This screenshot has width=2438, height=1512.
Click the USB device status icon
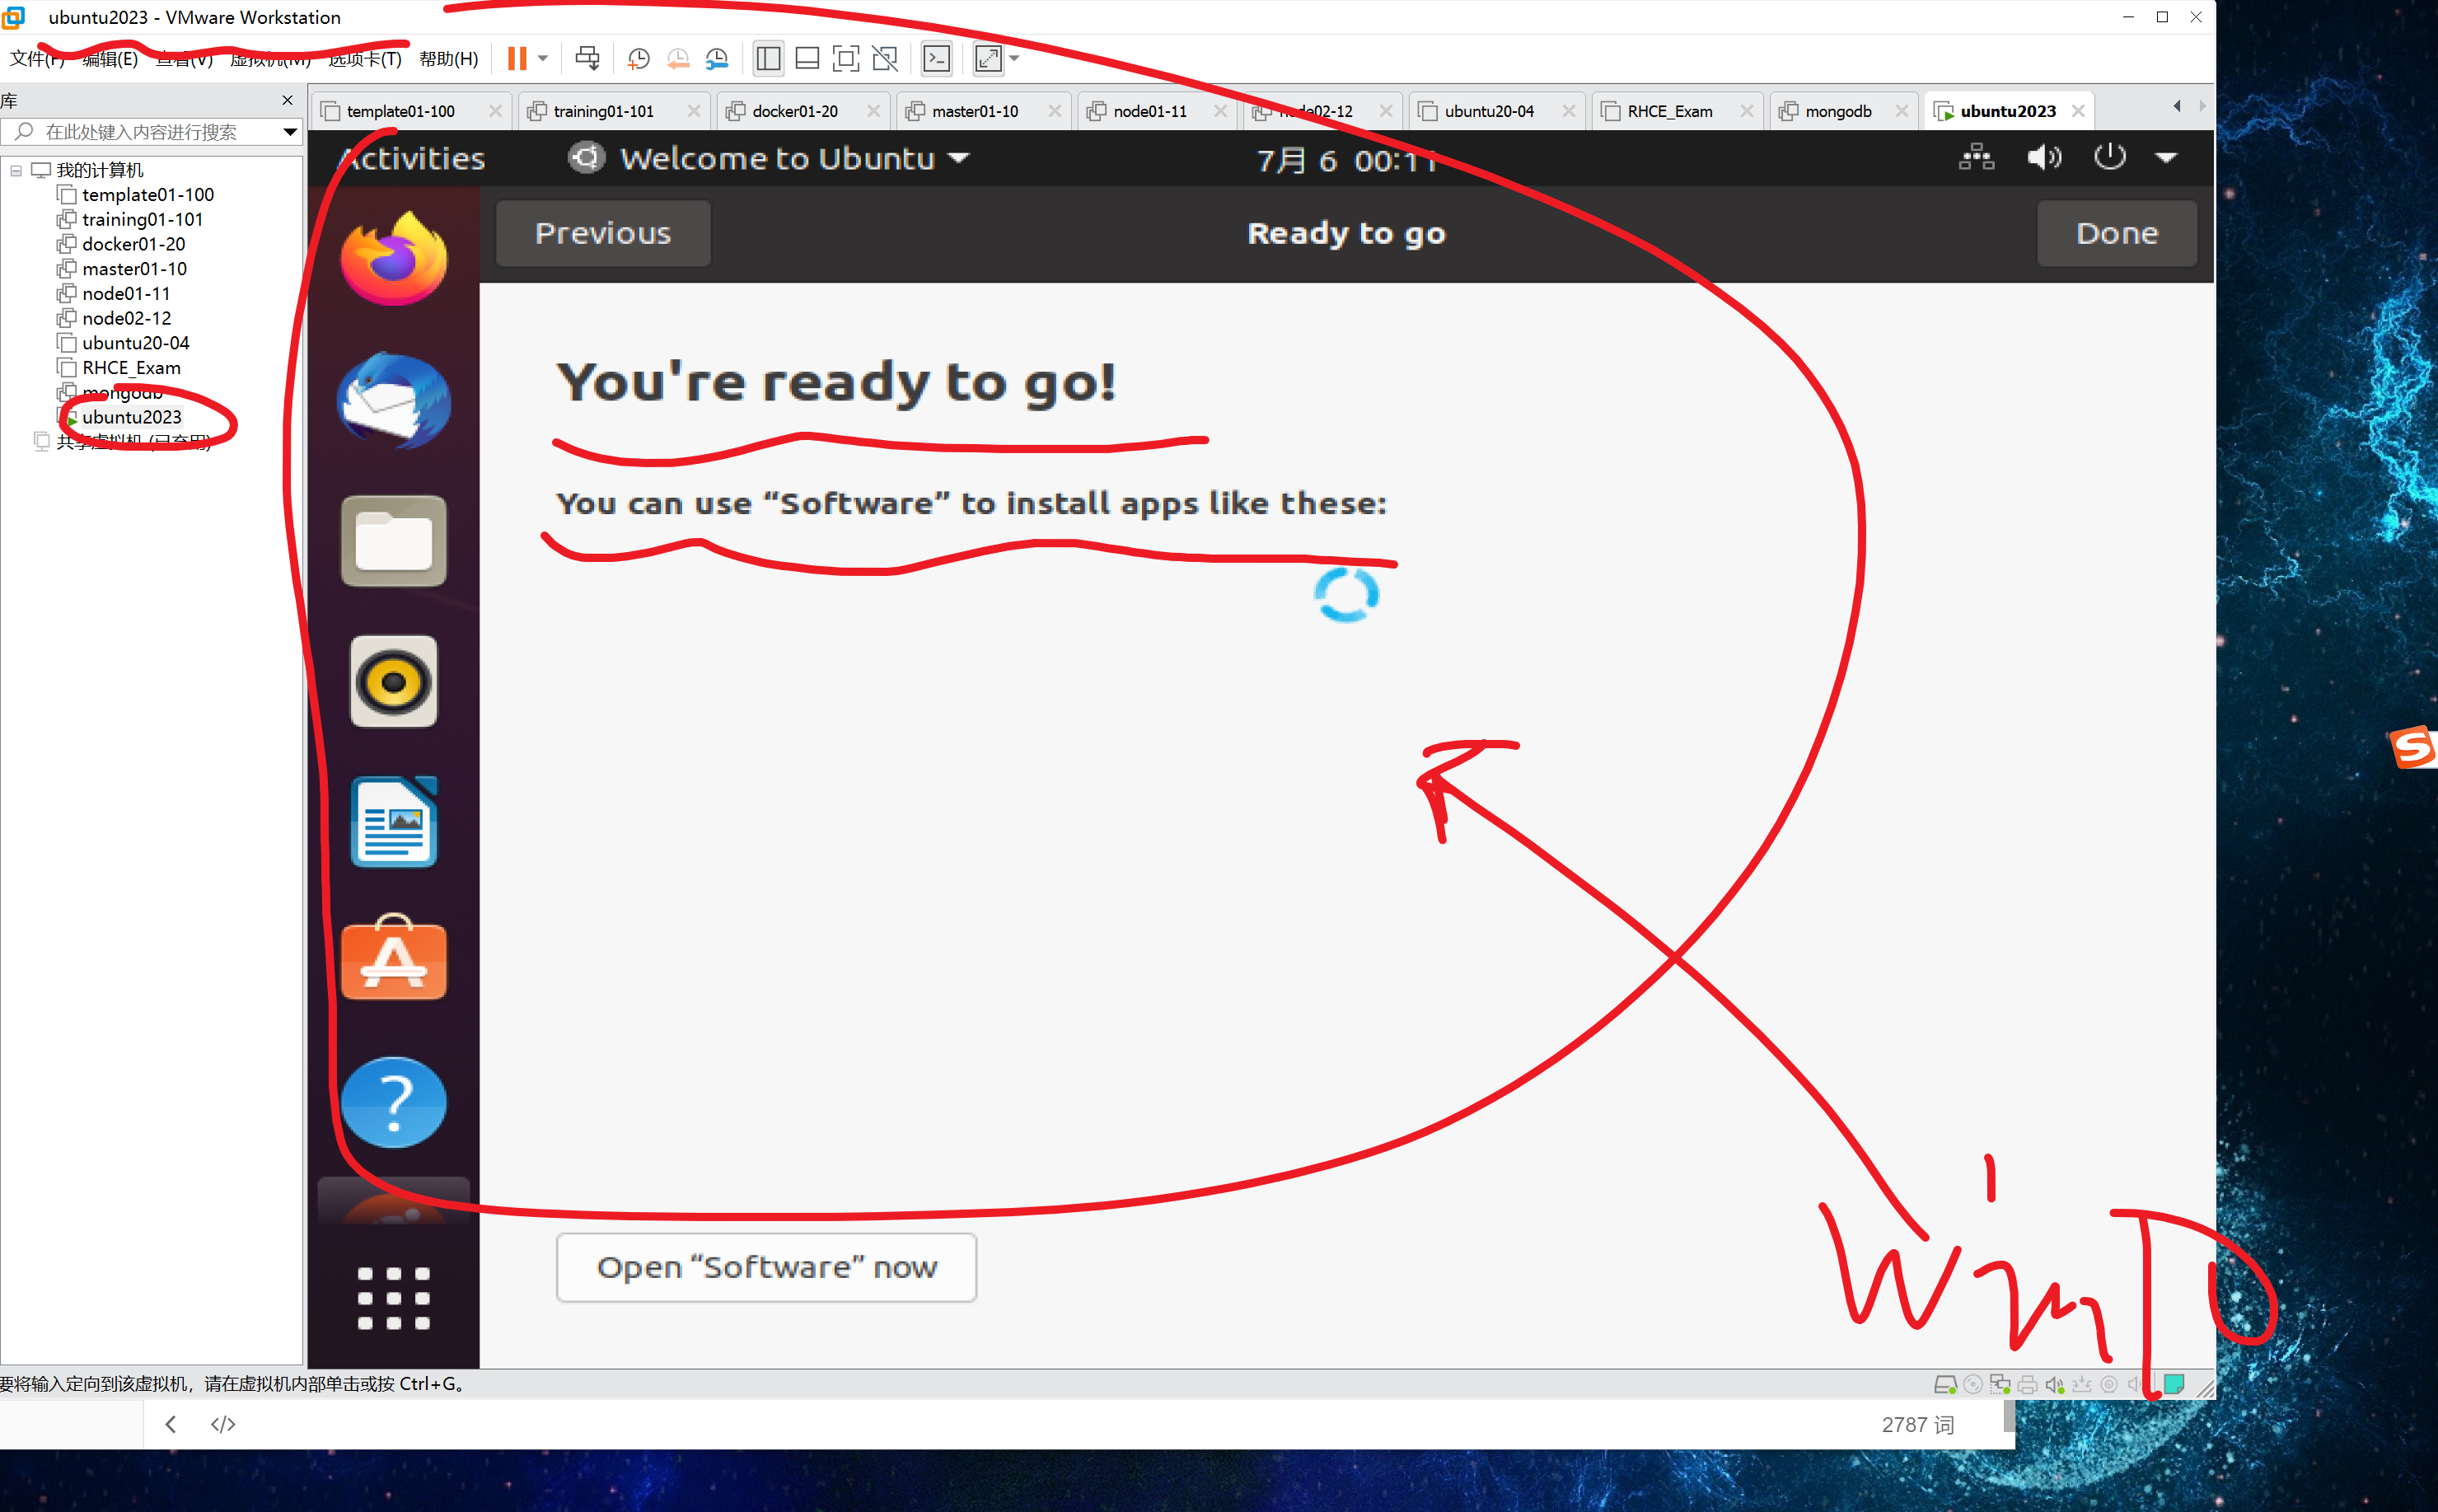2081,1385
